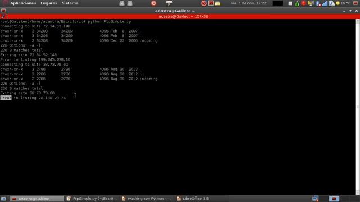Switch to adastra@Galileo terminal in taskbar
Screen dimensions: 360x202
[x=37, y=199]
